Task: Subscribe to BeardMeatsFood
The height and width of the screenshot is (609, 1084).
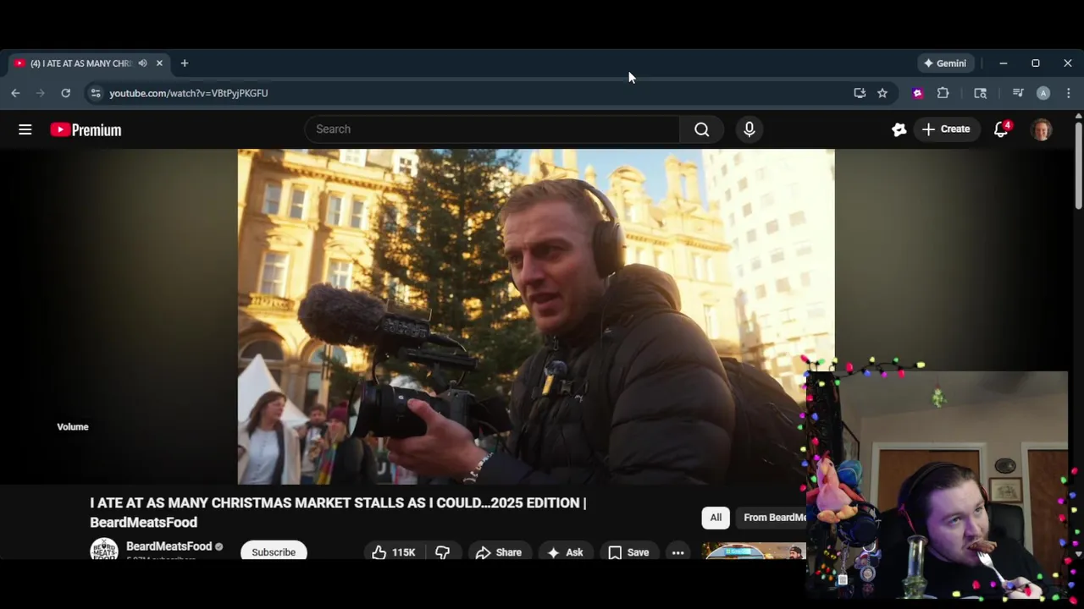Action: click(274, 551)
